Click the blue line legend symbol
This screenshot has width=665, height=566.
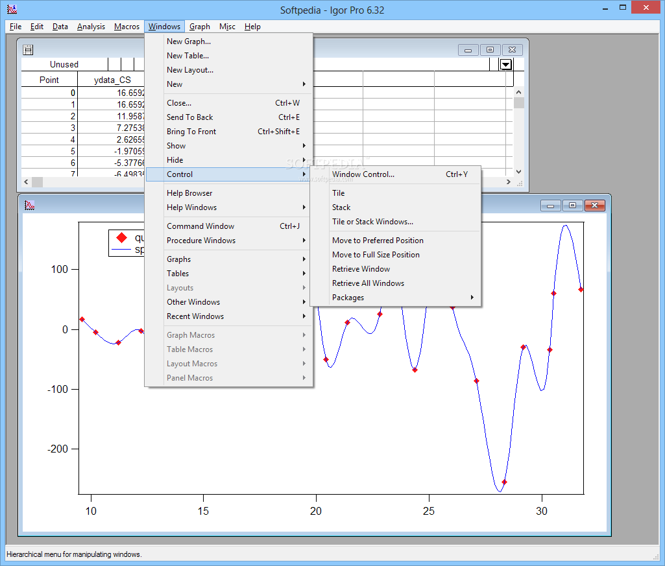[x=121, y=250]
